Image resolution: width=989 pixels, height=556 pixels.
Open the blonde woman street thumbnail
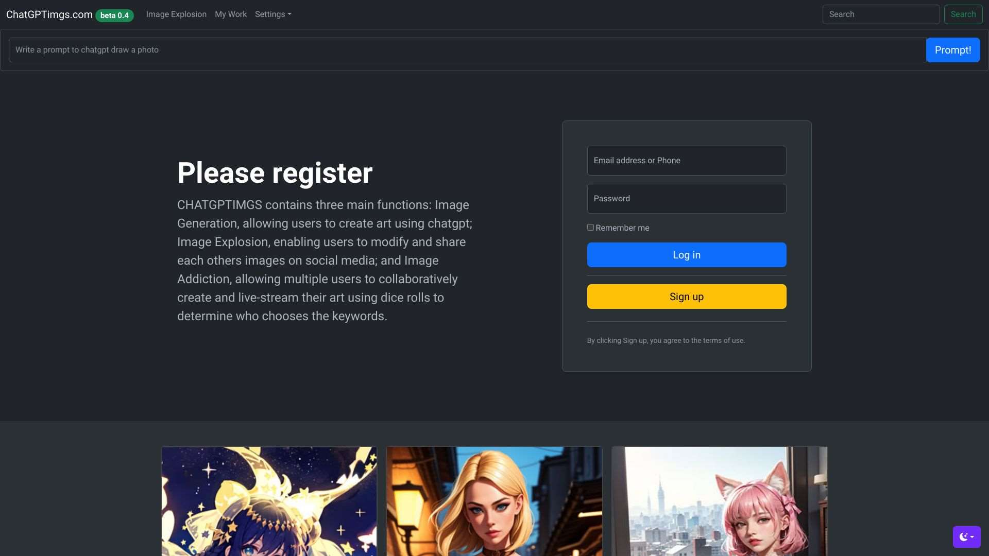pyautogui.click(x=494, y=501)
